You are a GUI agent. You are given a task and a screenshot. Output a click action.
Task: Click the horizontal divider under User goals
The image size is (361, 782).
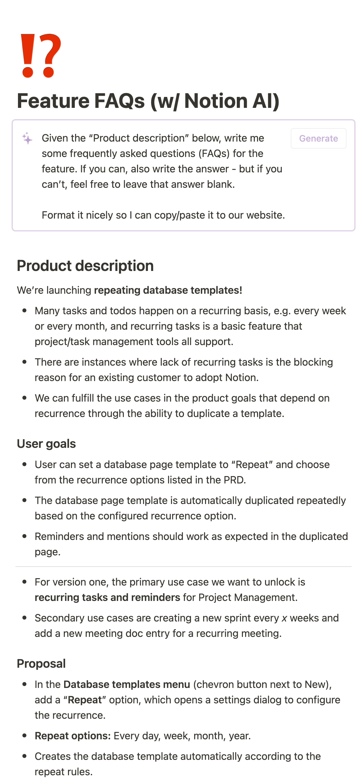pyautogui.click(x=184, y=567)
